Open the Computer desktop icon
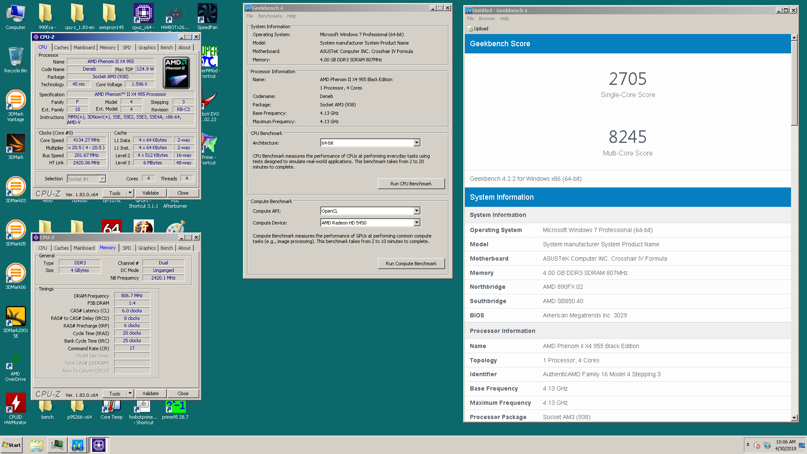807x454 pixels. pyautogui.click(x=16, y=17)
